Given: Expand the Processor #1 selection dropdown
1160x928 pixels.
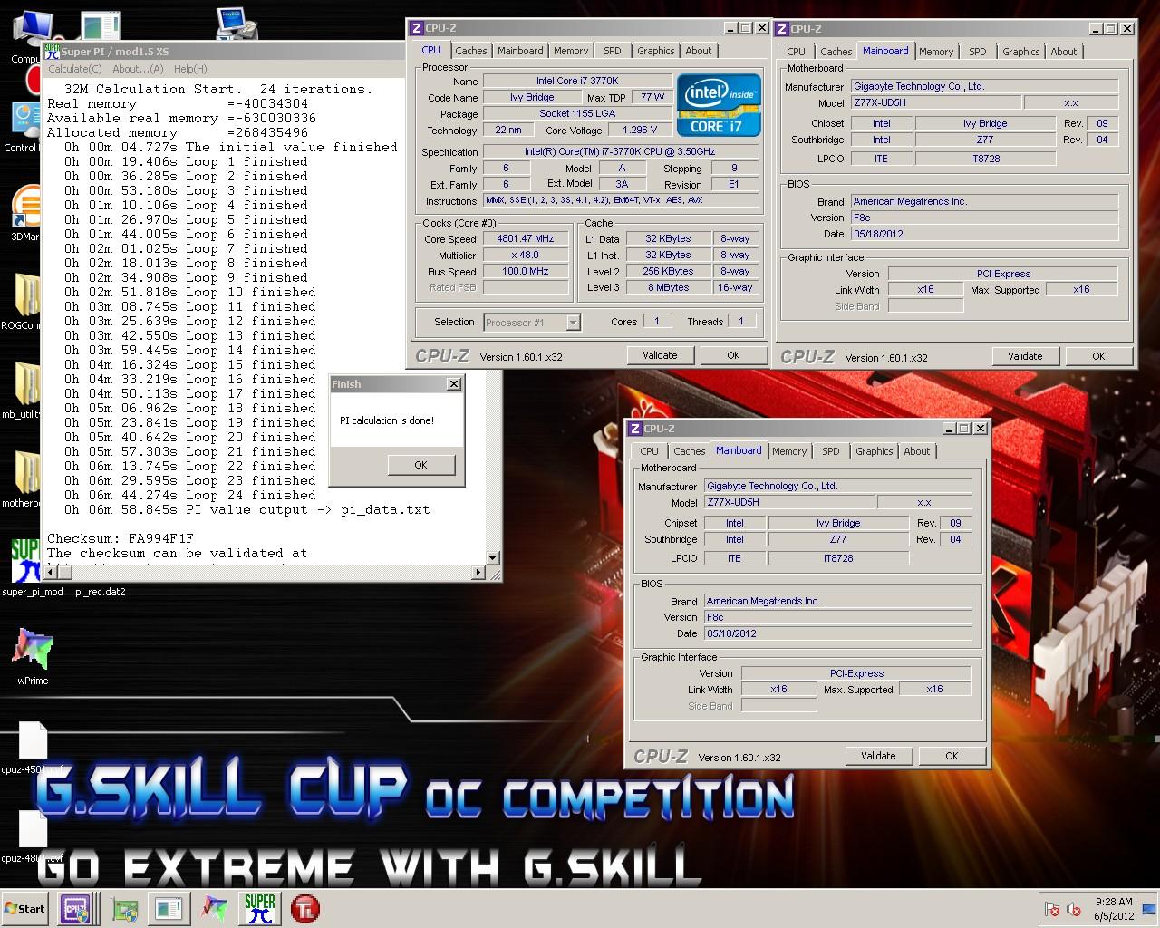Looking at the screenshot, I should pyautogui.click(x=573, y=322).
